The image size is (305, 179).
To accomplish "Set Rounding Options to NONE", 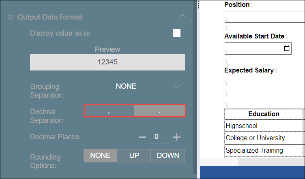I will point(100,156).
